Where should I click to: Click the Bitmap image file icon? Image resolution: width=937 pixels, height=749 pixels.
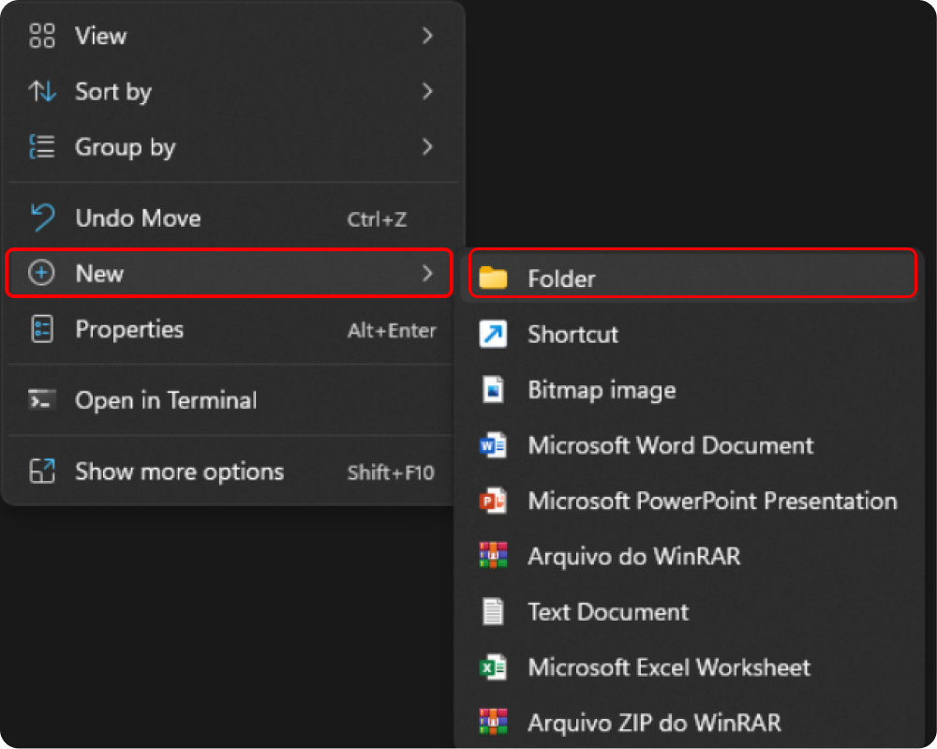point(493,390)
